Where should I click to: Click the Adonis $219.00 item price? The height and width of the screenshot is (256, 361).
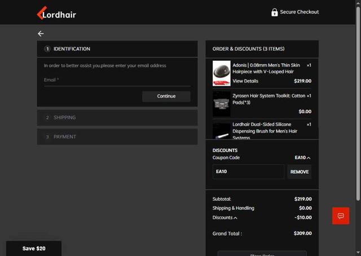click(x=302, y=81)
